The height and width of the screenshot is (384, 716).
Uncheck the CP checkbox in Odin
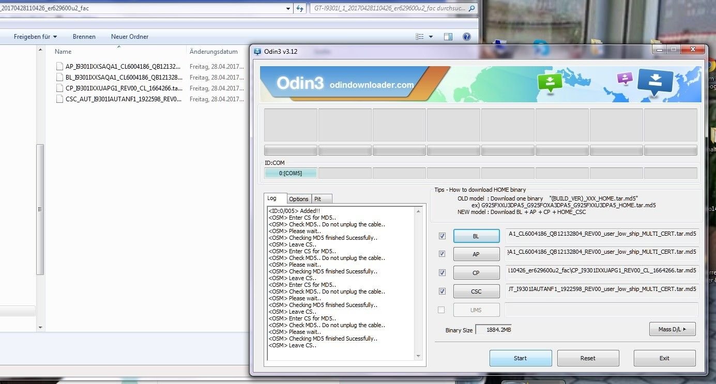(442, 272)
